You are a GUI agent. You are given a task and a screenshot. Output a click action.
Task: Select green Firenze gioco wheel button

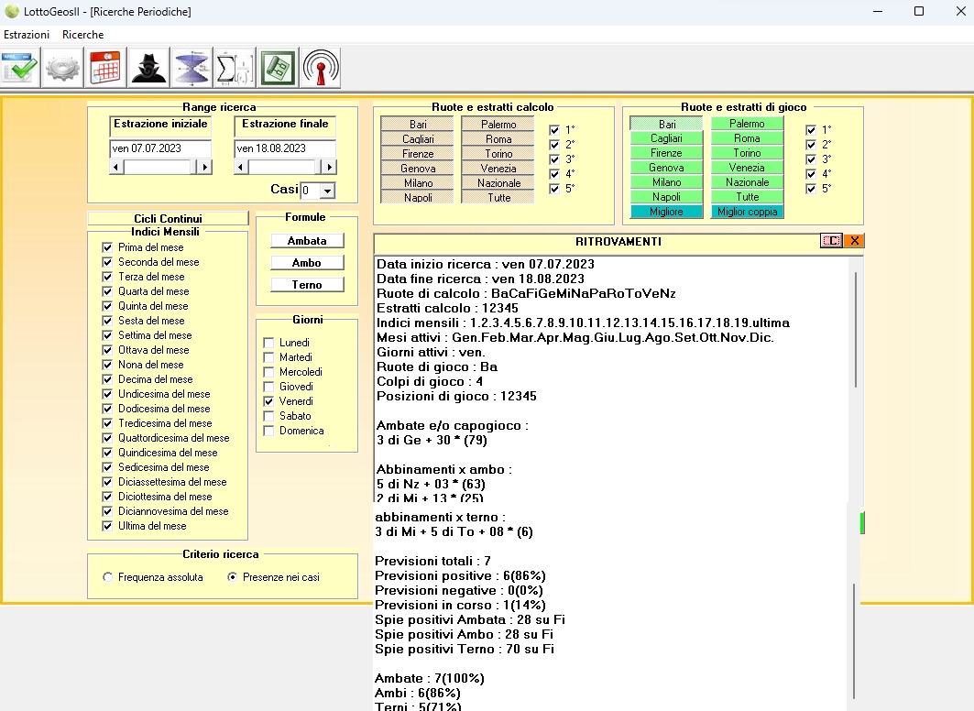pos(666,153)
